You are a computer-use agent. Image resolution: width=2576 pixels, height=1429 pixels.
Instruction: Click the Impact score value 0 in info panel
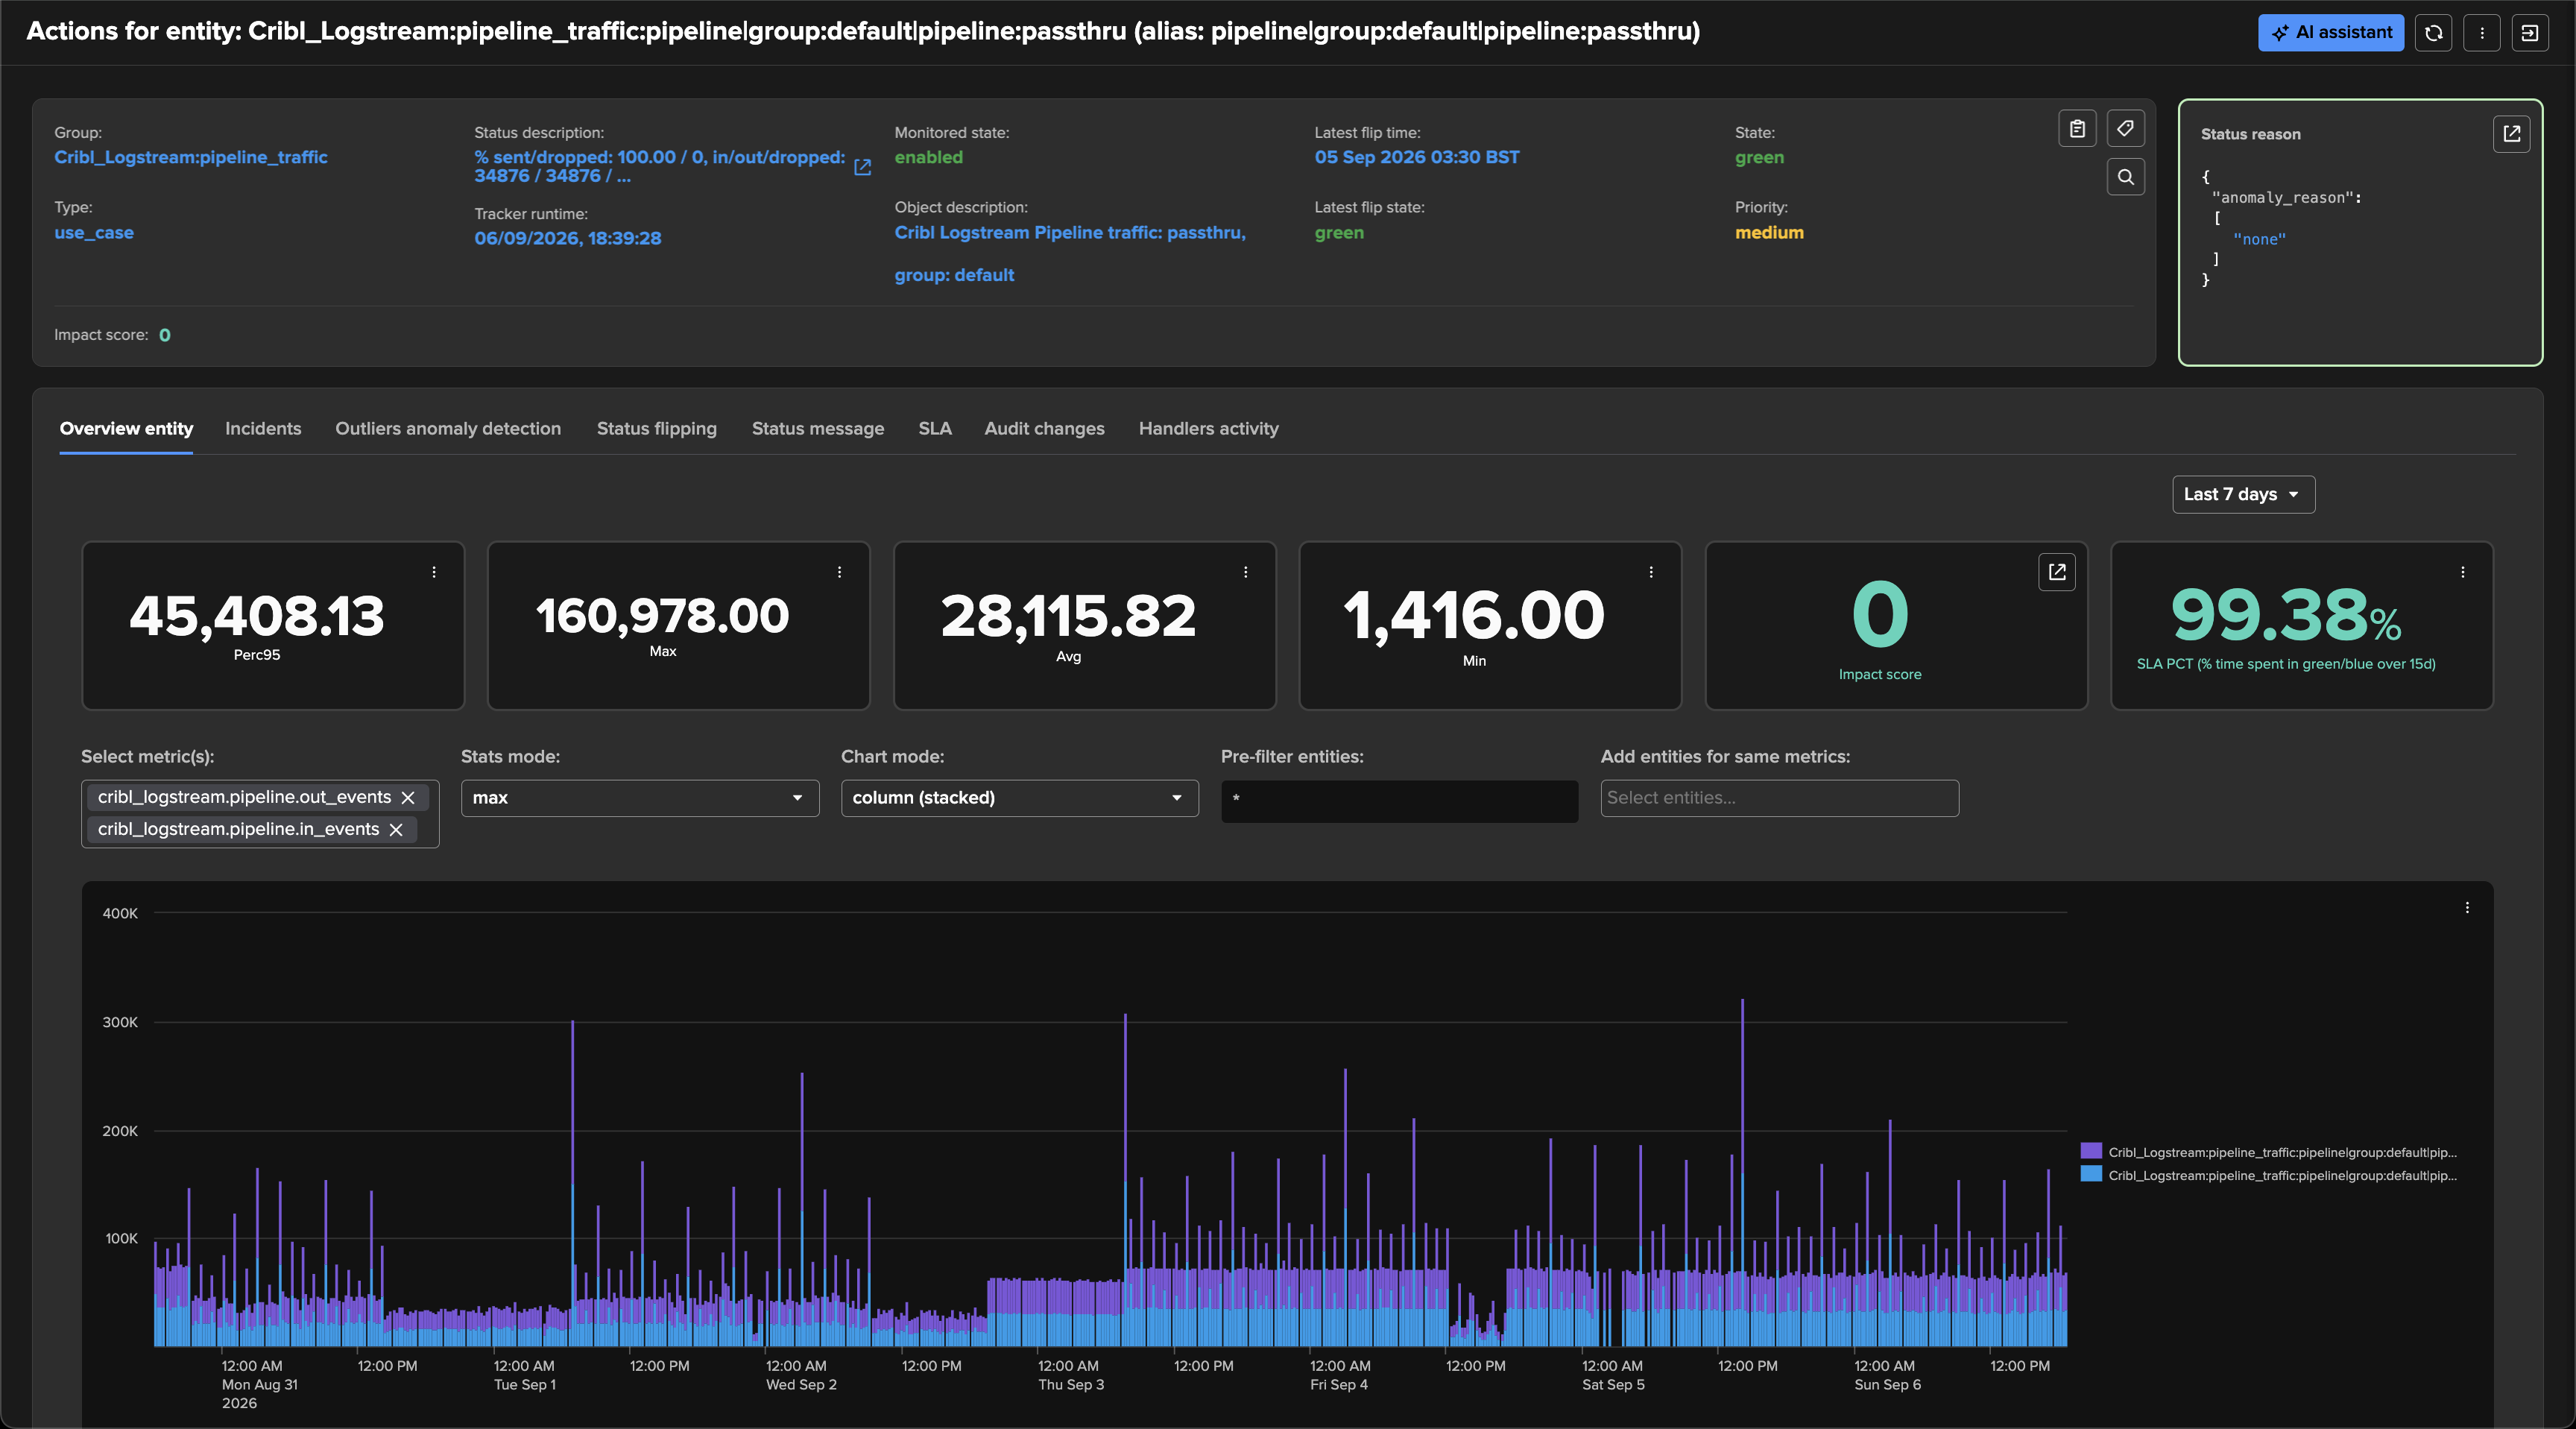click(x=165, y=336)
